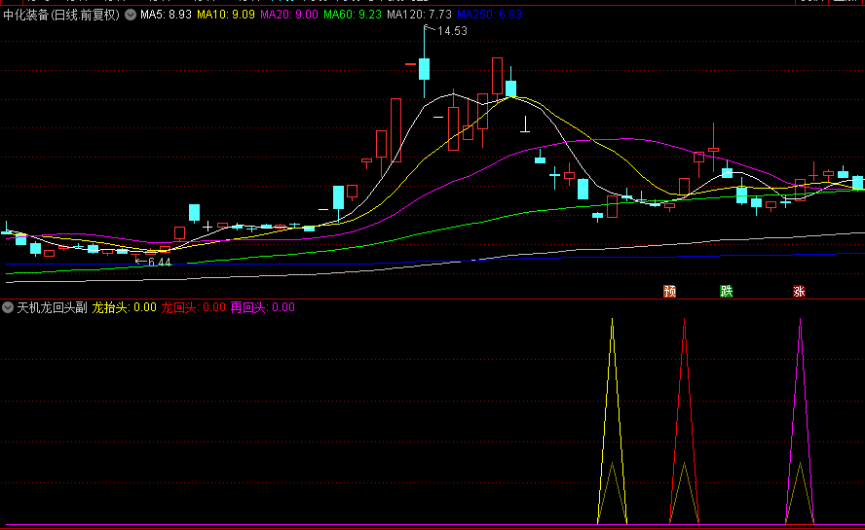Select the magenta MA20 legend label
The height and width of the screenshot is (530, 865).
pyautogui.click(x=290, y=16)
